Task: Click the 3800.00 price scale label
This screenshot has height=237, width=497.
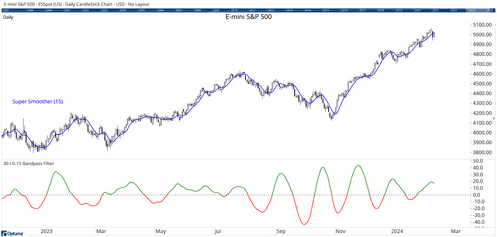Action: (x=482, y=152)
